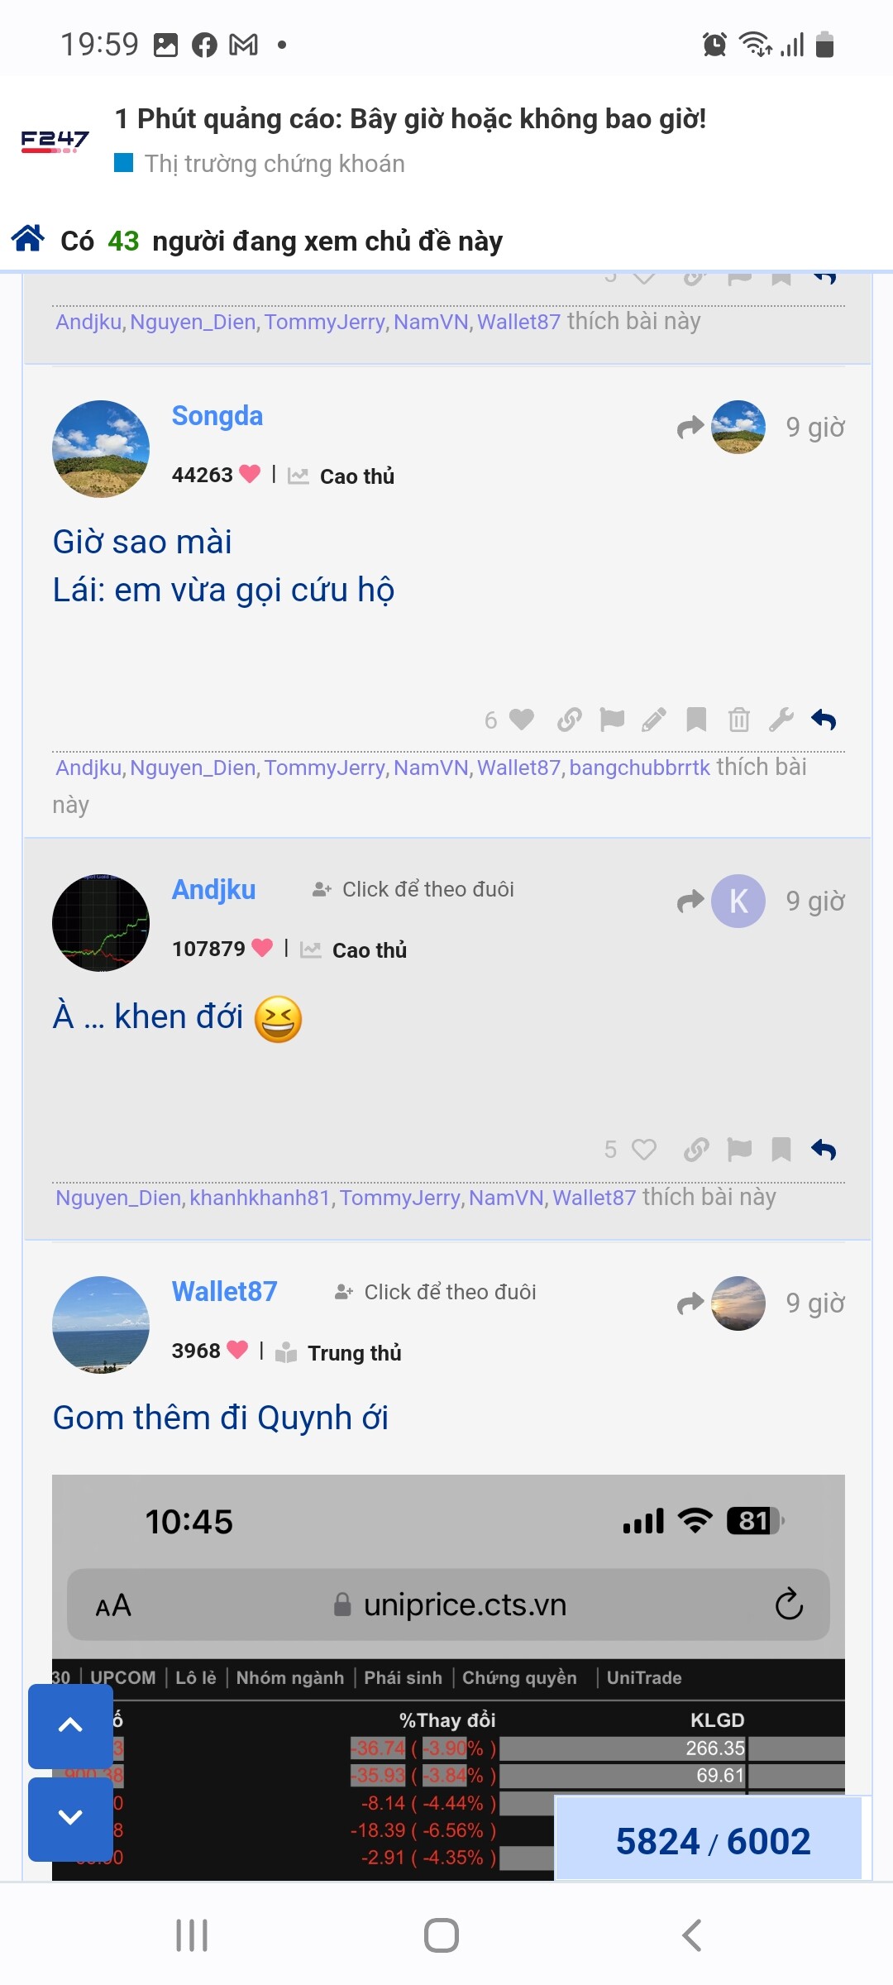Tap the home icon beside viewer count
This screenshot has height=1985, width=893.
(x=28, y=238)
